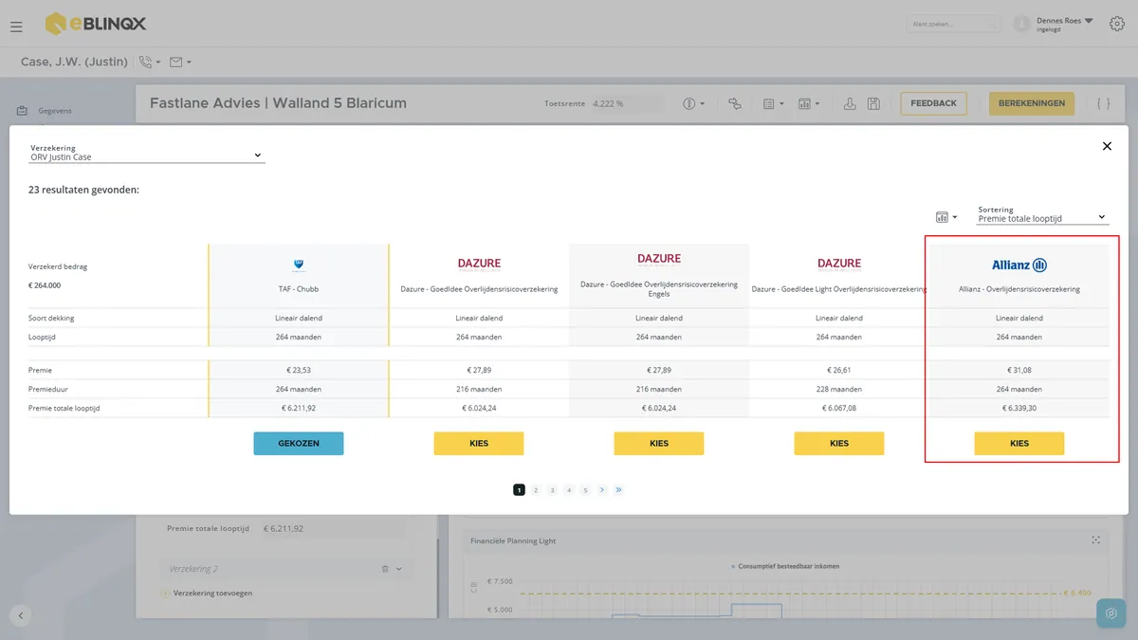Go to the next results page arrow

tap(602, 490)
